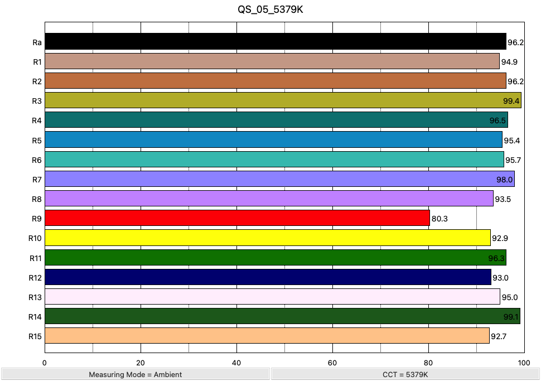The image size is (541, 381).
Task: Select the green R11 bar
Action: (x=276, y=258)
